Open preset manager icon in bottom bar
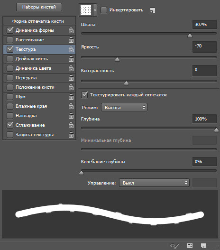Screen dimensions: 220x250 point(190,246)
